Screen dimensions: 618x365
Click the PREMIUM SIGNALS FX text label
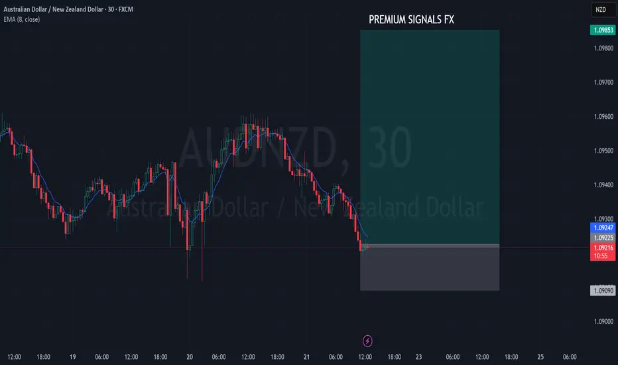tap(411, 20)
